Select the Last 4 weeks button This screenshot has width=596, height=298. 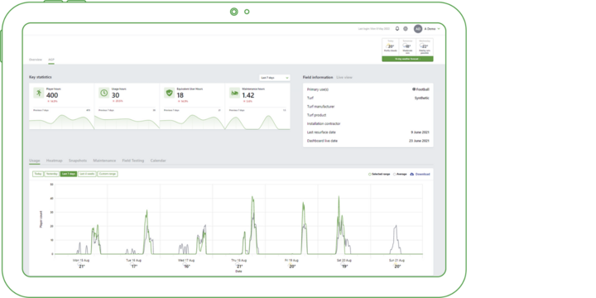87,174
